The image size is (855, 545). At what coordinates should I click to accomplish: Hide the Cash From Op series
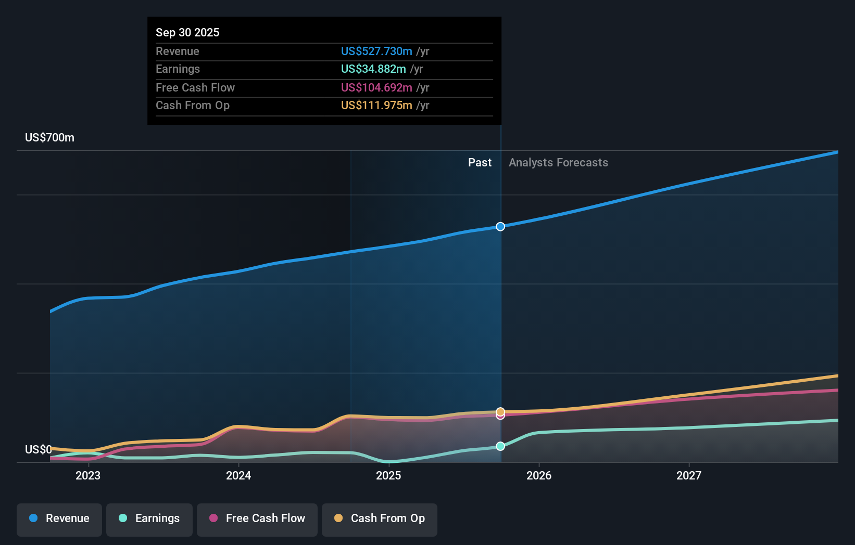pos(379,518)
